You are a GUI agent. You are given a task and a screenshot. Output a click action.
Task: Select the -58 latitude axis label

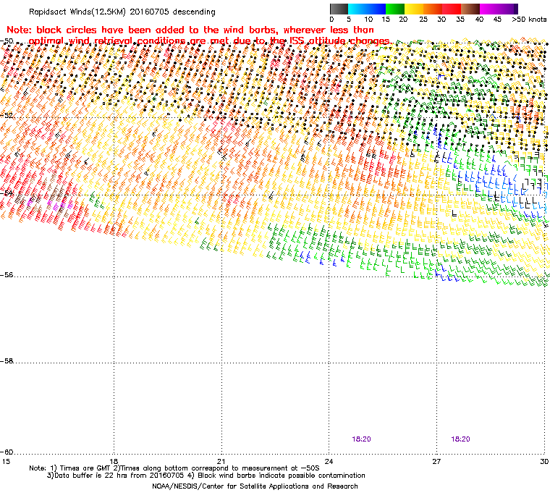7,360
